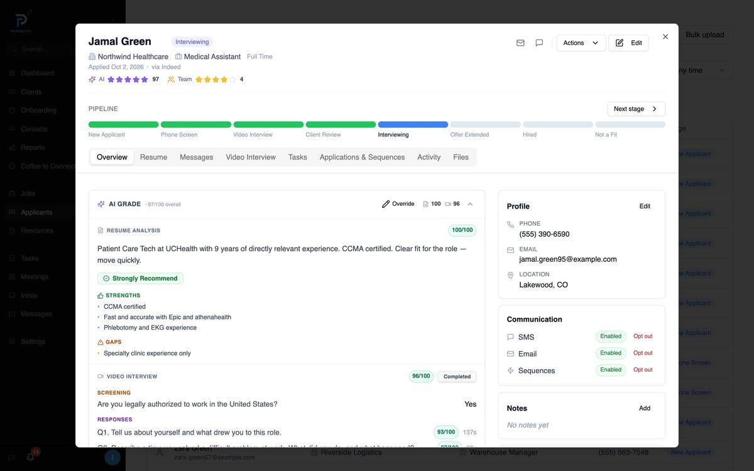Open the Messages tab
The image size is (754, 471).
pyautogui.click(x=197, y=157)
